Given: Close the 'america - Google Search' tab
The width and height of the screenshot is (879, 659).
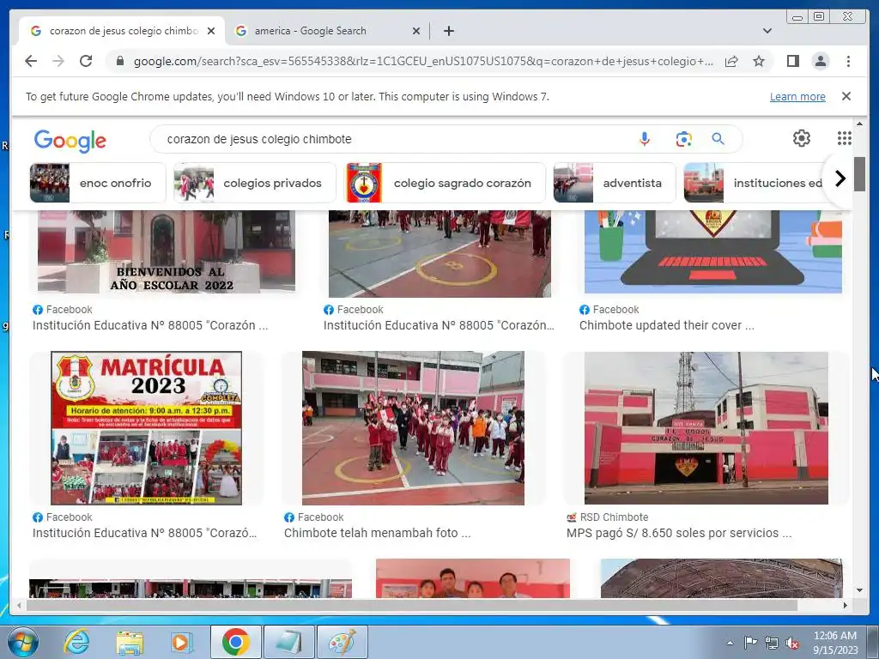Looking at the screenshot, I should [416, 31].
